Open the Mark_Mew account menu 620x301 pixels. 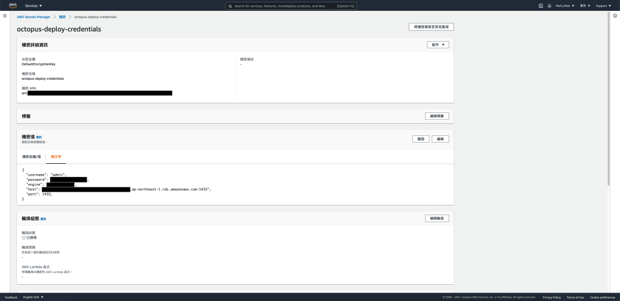tap(565, 6)
